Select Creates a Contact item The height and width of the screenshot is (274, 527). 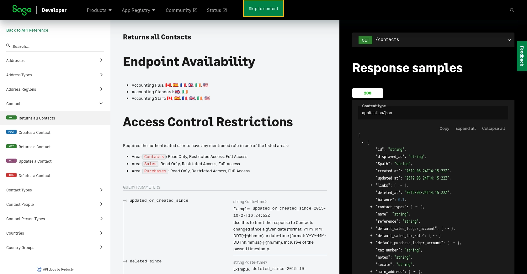[x=55, y=132]
